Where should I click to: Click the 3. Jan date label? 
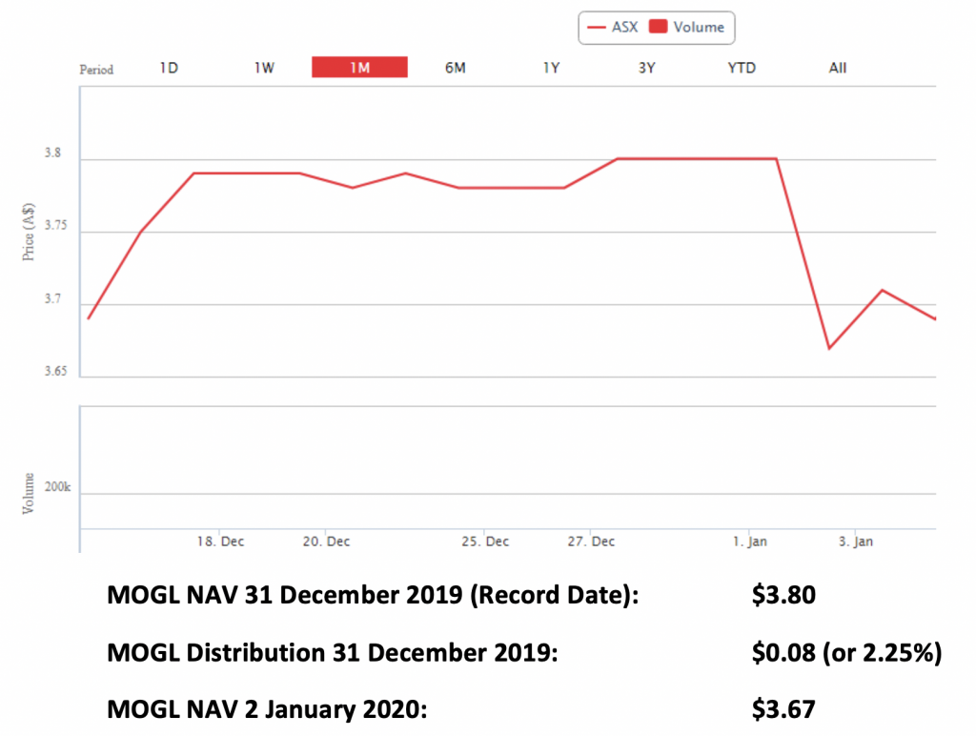(855, 542)
